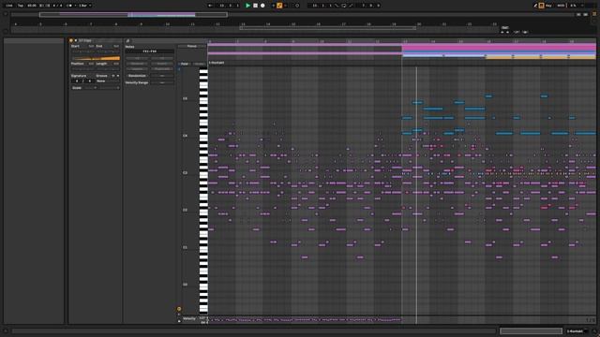
Task: Toggle the Focus button
Action: point(191,46)
